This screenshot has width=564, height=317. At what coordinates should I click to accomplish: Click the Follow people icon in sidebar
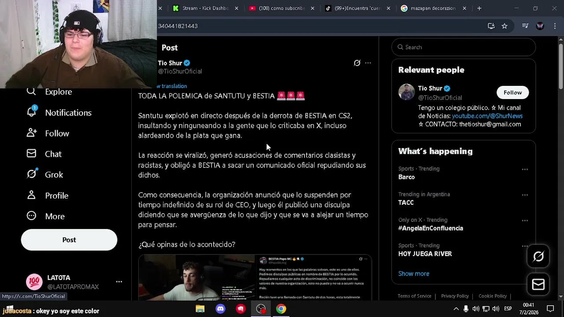(x=31, y=133)
